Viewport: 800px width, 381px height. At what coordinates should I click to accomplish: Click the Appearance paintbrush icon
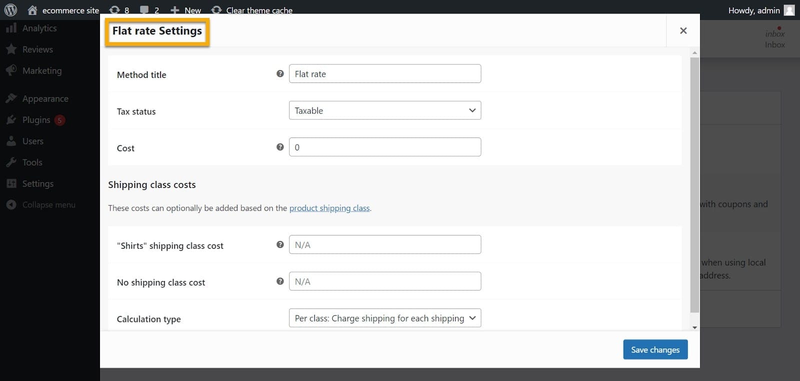tap(11, 98)
